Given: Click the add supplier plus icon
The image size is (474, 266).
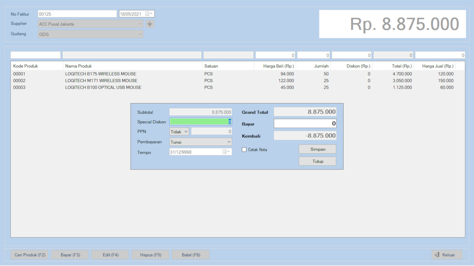Looking at the screenshot, I should coord(150,24).
